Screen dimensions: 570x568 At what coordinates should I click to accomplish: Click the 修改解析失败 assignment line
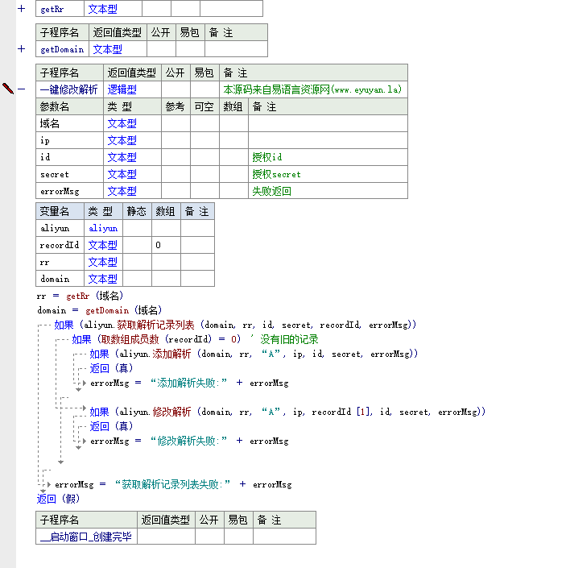(x=189, y=441)
